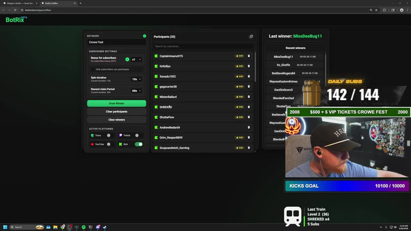This screenshot has width=411, height=231.
Task: Remove itzKellyo via trash icon
Action: [249, 66]
